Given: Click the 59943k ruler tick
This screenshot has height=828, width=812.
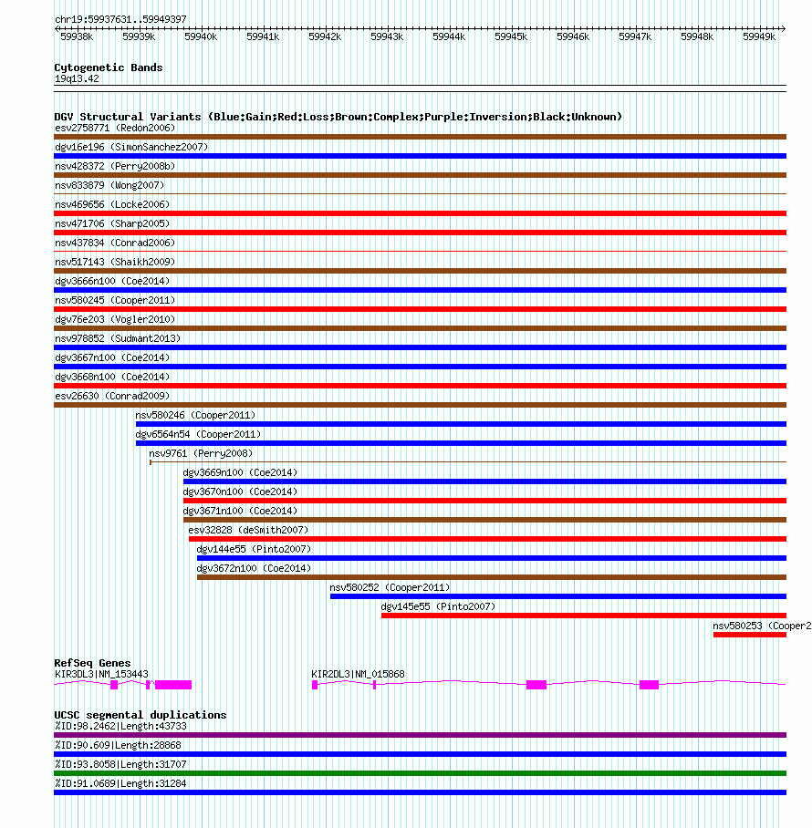Looking at the screenshot, I should click(387, 36).
